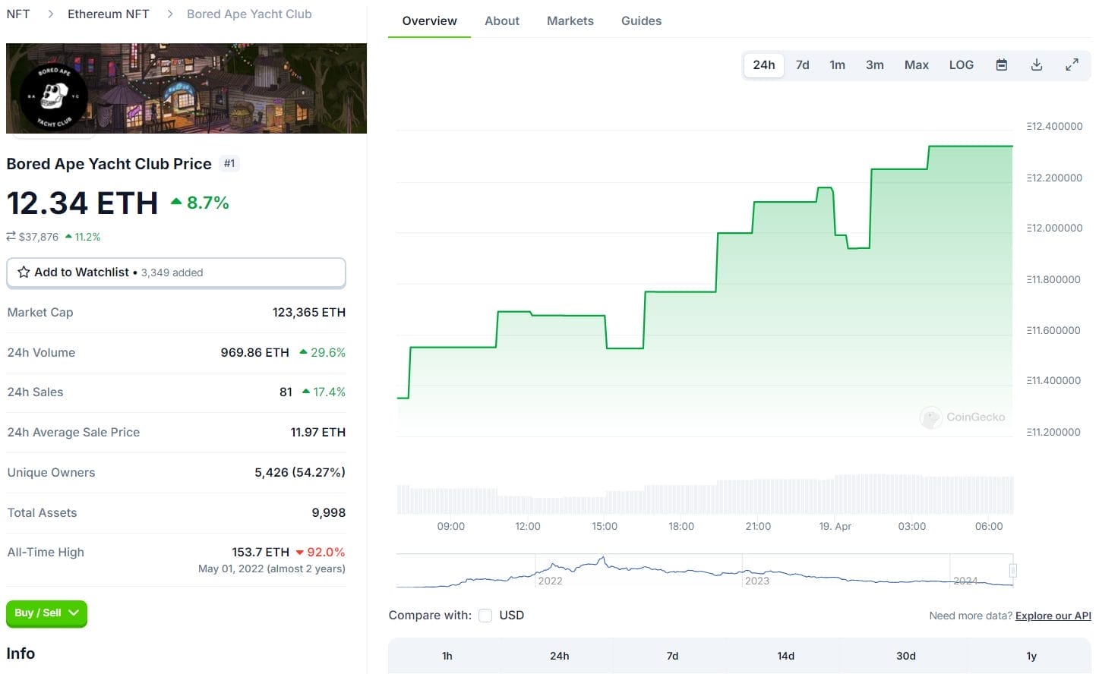Click the star icon next to Add to Watchlist

[23, 272]
